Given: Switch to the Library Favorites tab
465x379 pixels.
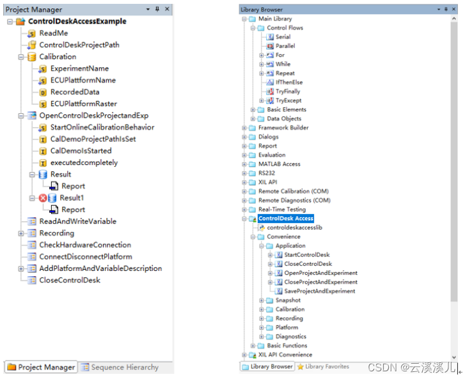Looking at the screenshot, I should (x=323, y=367).
